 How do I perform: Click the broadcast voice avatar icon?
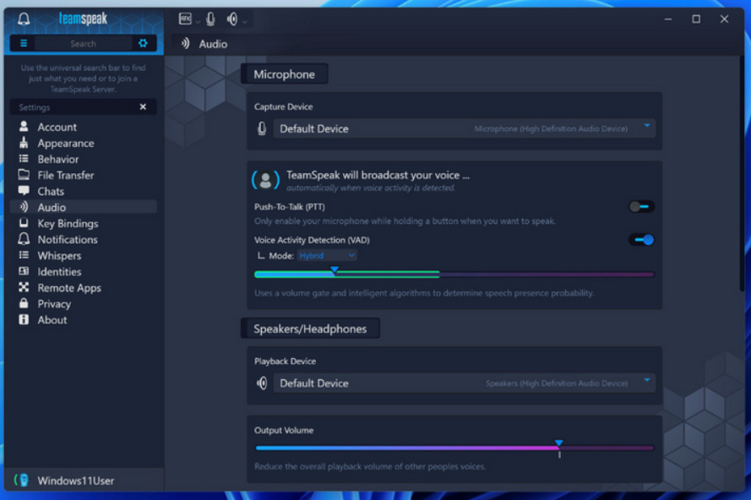265,181
